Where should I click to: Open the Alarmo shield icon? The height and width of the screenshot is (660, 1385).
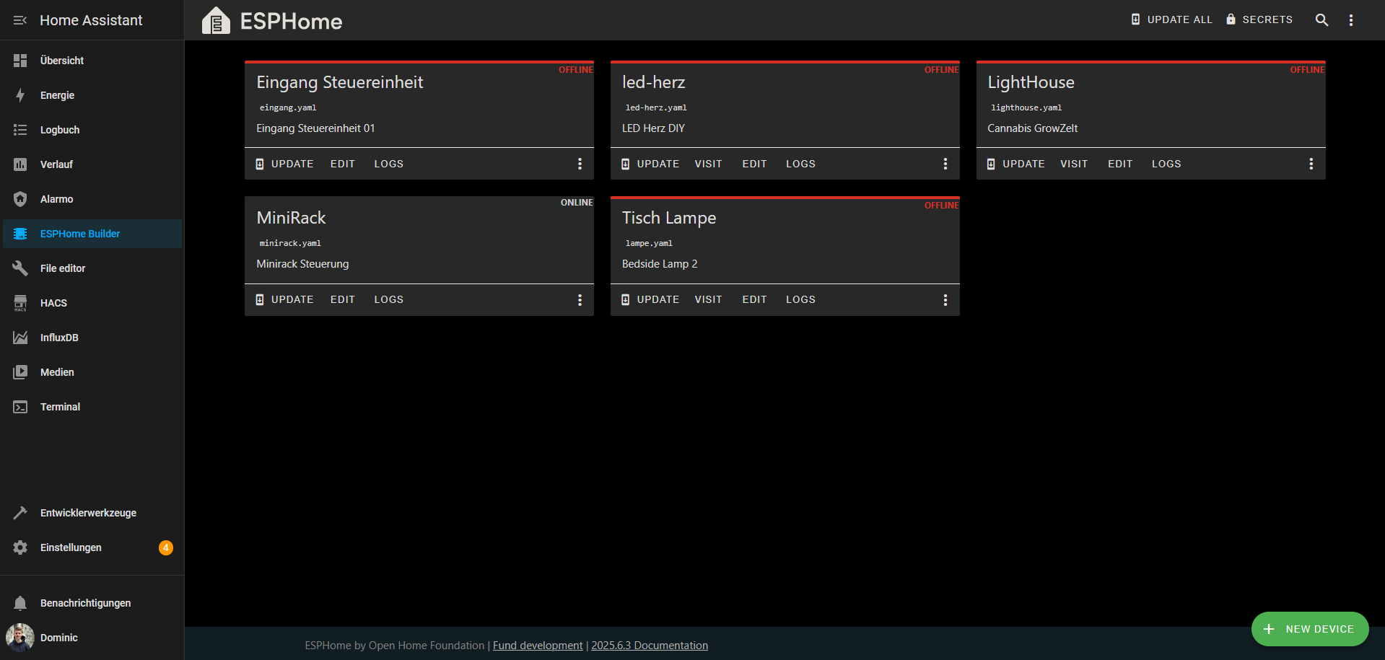20,199
